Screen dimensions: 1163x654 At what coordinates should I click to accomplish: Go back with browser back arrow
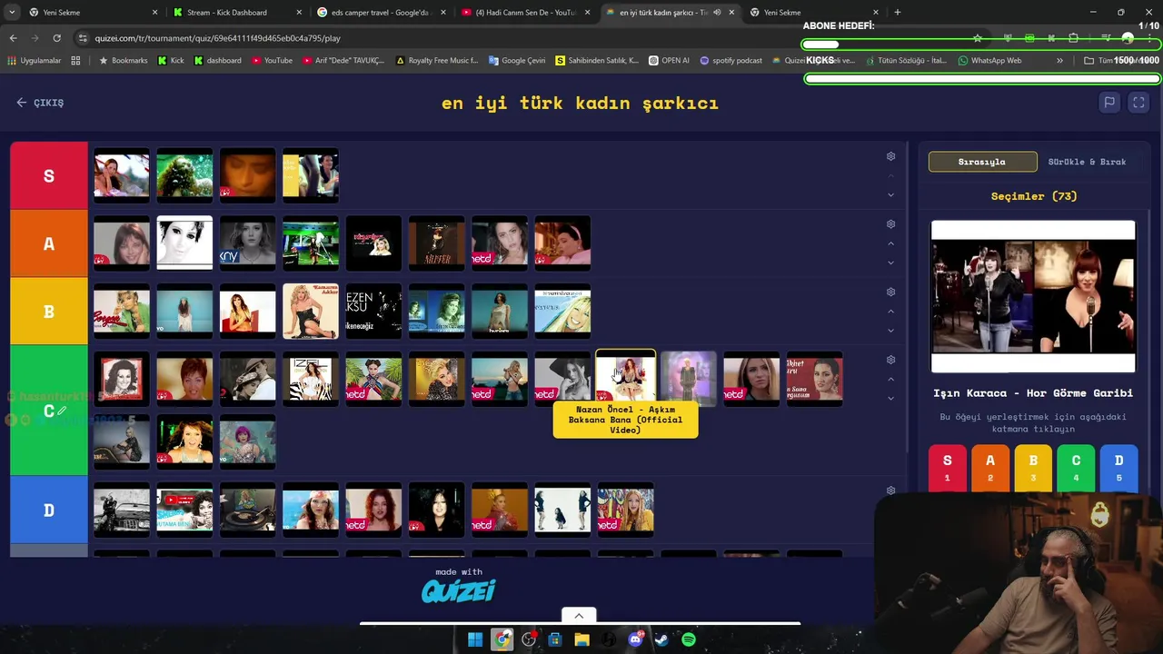tap(13, 38)
